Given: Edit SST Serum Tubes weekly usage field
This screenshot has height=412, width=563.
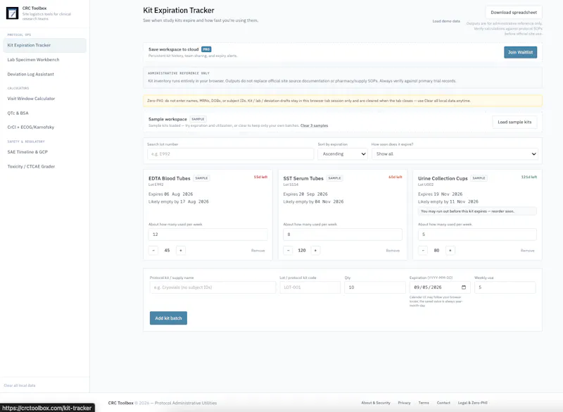Looking at the screenshot, I should (343, 235).
